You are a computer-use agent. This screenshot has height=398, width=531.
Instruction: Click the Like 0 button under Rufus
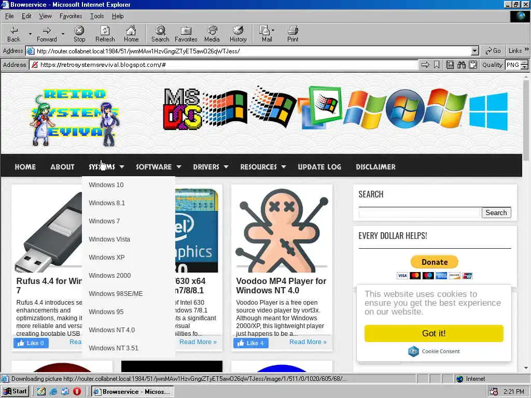coord(31,343)
